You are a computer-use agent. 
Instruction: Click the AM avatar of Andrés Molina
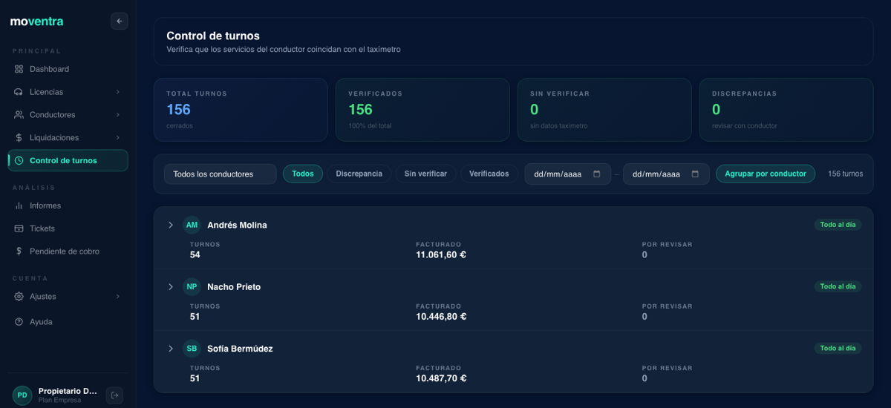point(192,225)
